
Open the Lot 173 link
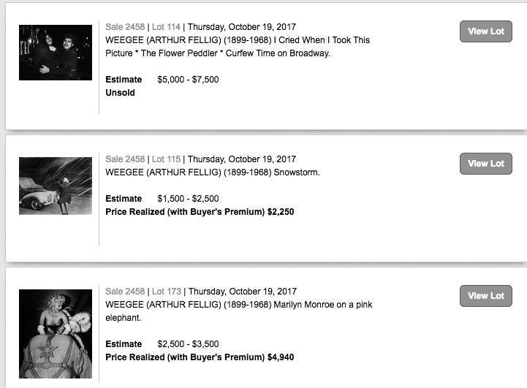pyautogui.click(x=164, y=291)
